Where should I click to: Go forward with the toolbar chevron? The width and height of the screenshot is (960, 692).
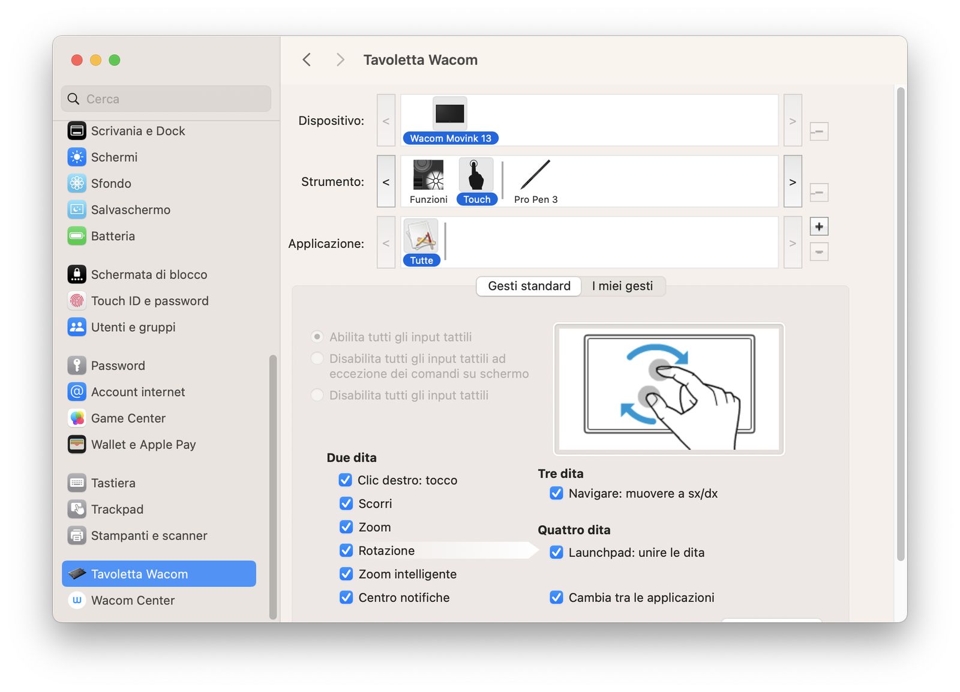[x=340, y=59]
